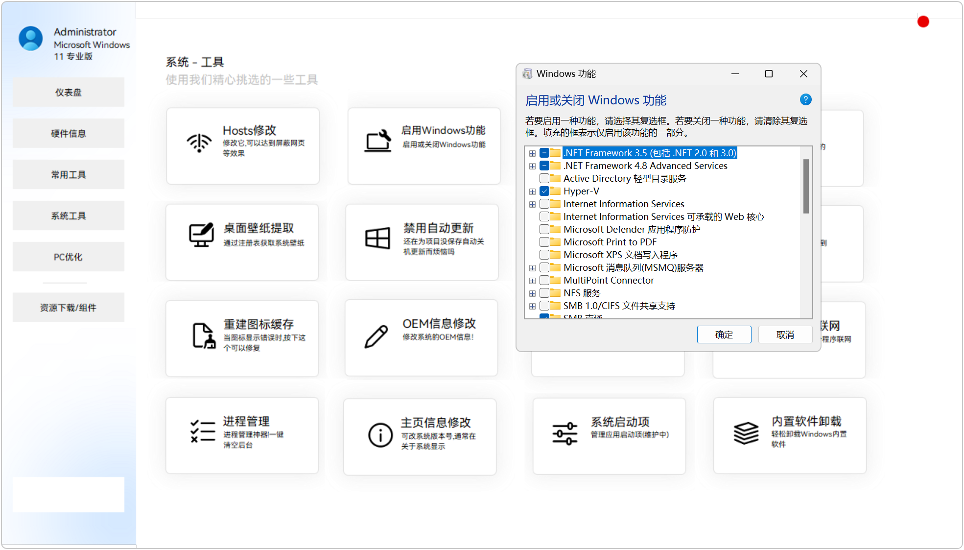This screenshot has height=550, width=964.
Task: Click the red dot at top right
Action: [x=923, y=22]
